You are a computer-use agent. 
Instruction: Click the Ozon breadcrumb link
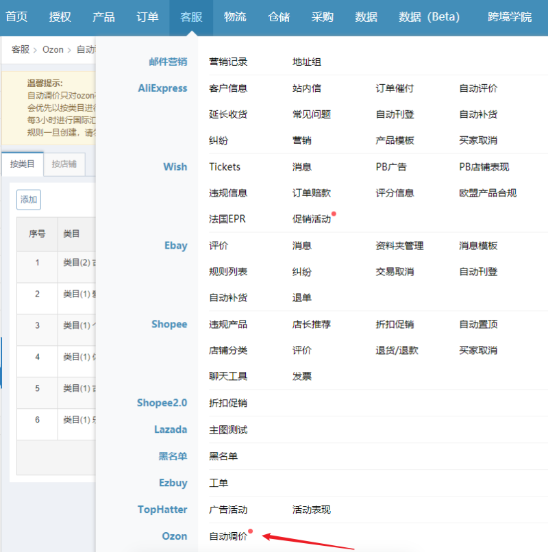click(x=53, y=49)
